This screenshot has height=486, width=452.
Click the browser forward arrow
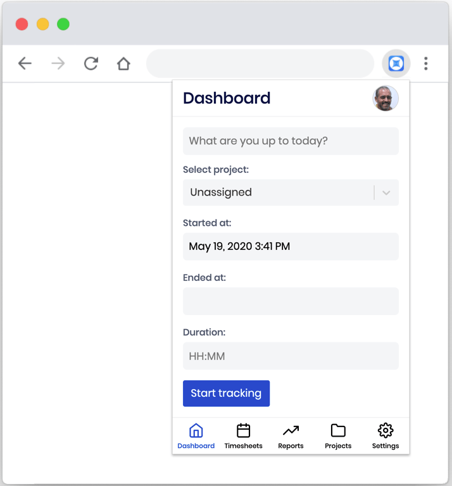click(58, 63)
